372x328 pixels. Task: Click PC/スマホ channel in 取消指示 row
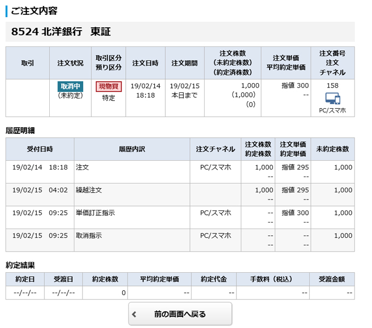[216, 236]
